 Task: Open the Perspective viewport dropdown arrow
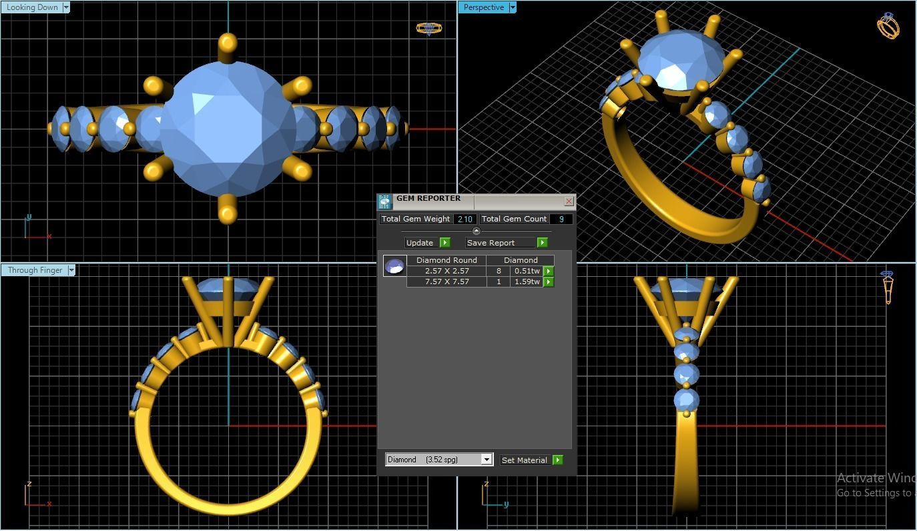point(513,7)
